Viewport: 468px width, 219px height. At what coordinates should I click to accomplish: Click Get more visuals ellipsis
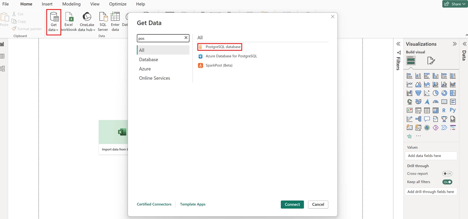[418, 136]
